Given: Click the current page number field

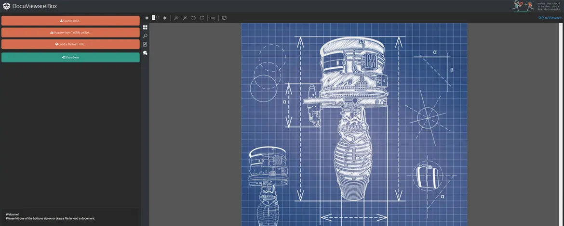Looking at the screenshot, I should point(153,18).
